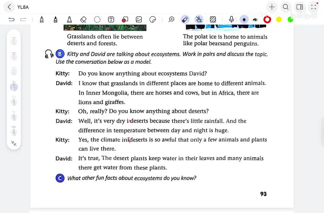Select the eraser tool
The width and height of the screenshot is (324, 213).
coord(83,20)
